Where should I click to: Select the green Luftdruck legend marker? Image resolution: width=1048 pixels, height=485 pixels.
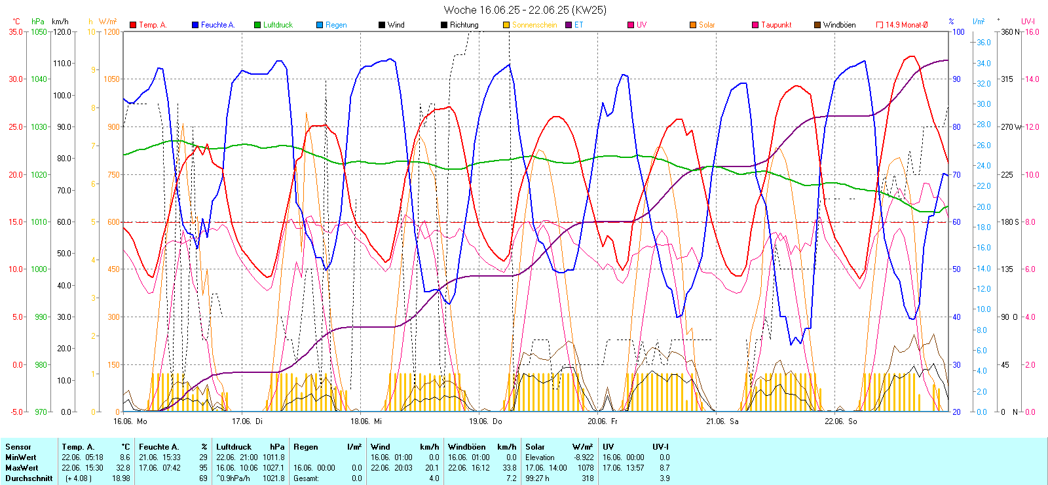coord(257,25)
